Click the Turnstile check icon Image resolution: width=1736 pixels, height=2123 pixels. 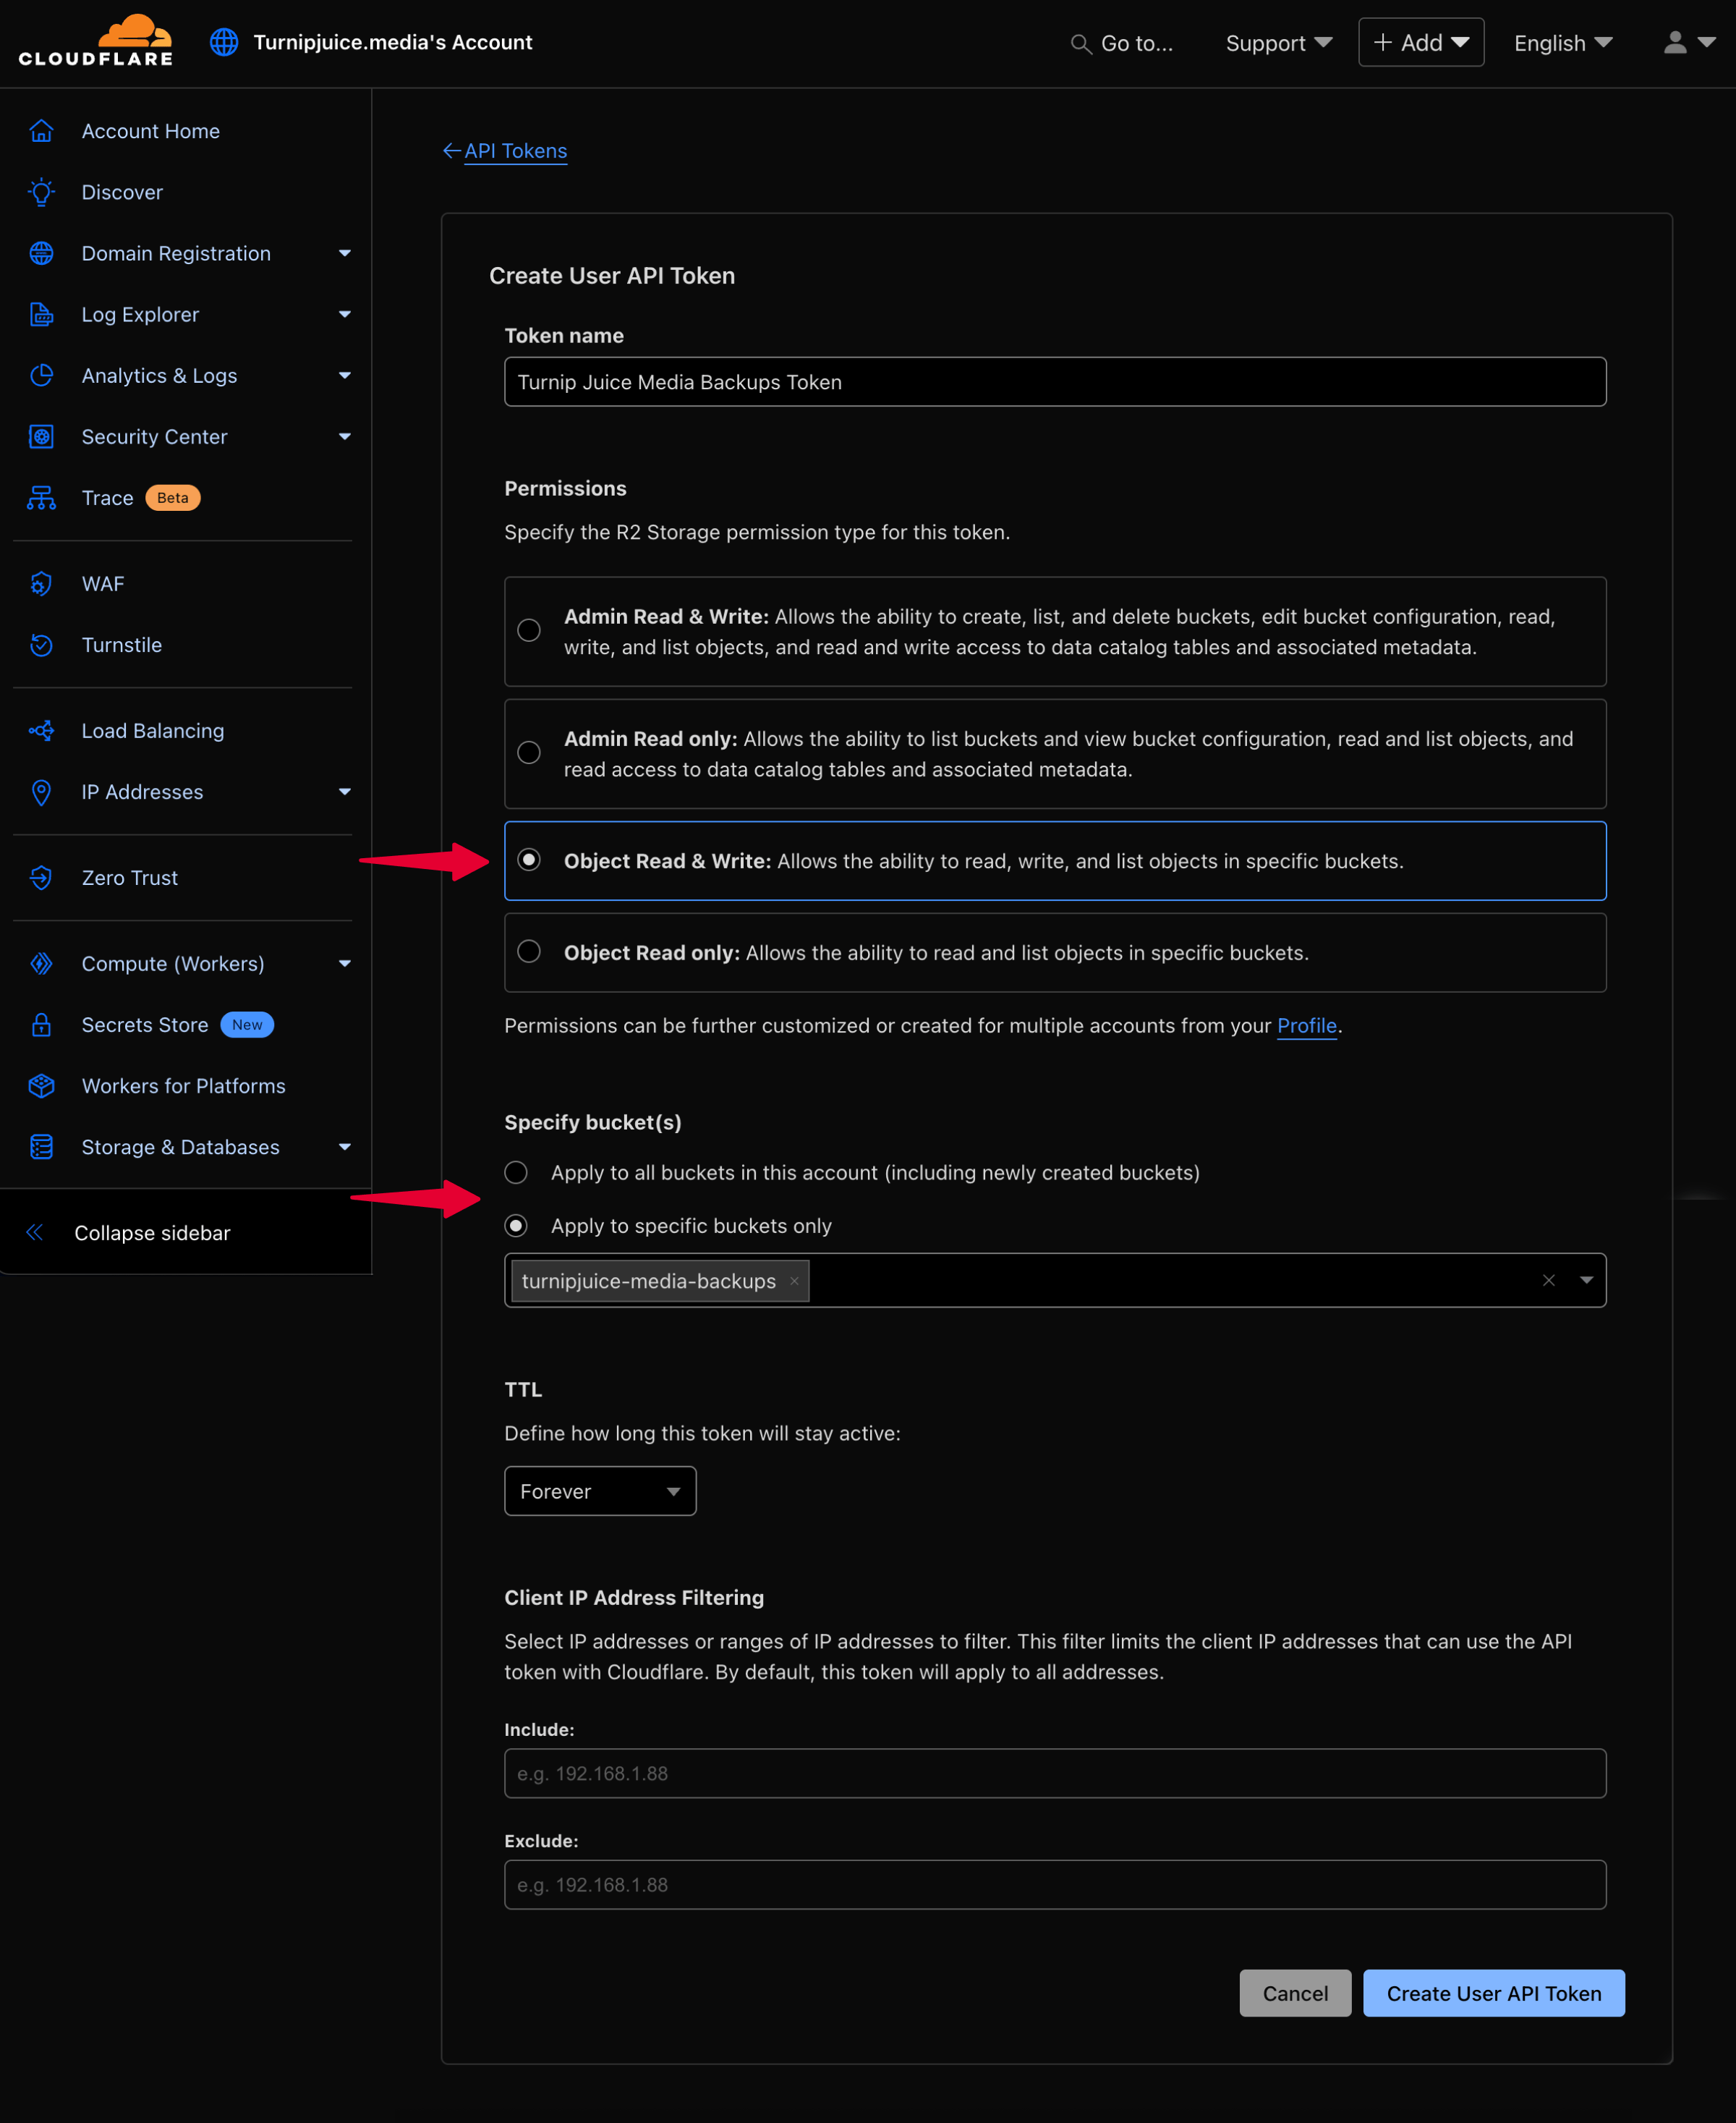41,644
